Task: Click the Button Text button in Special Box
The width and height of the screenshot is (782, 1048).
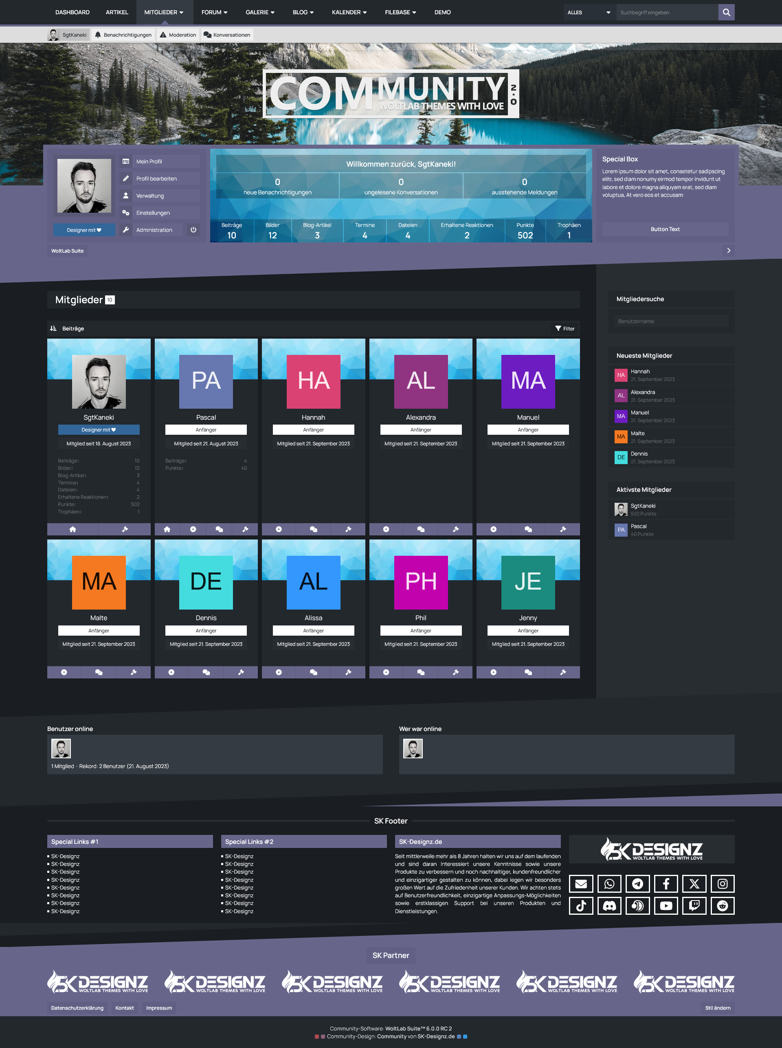Action: [x=665, y=229]
